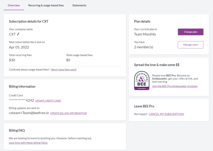Click the Total usage-based fees label
Viewport: 213px width, 151px height.
(x=79, y=55)
